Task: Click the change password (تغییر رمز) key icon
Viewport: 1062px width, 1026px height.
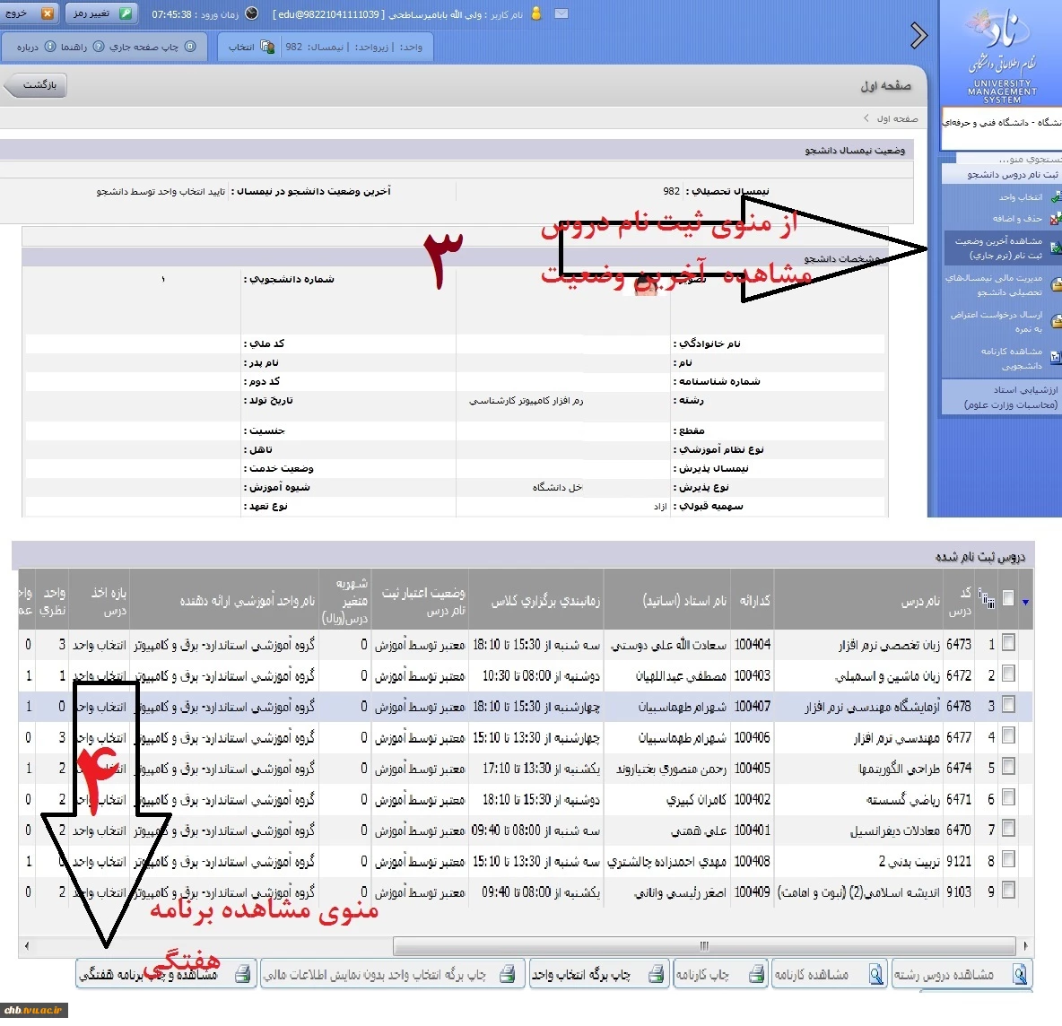Action: (126, 13)
